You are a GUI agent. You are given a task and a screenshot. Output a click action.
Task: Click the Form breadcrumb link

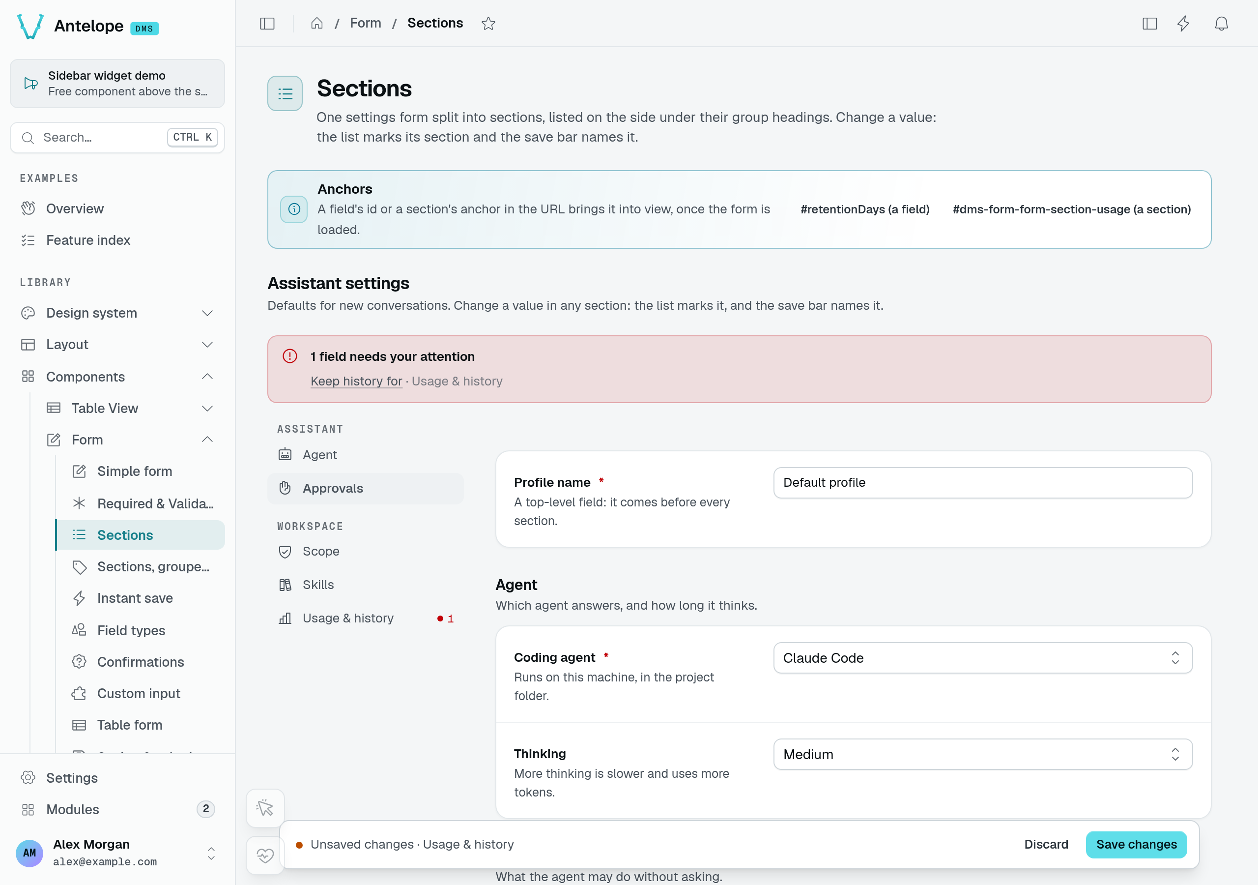click(x=366, y=23)
